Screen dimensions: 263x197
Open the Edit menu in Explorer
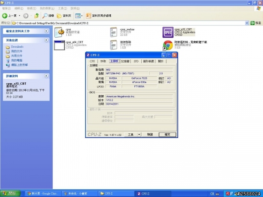click(19, 8)
